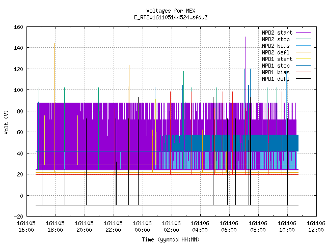326x244 pixels.
Task: Click the 160 y-axis tick label
Action: tap(18, 27)
